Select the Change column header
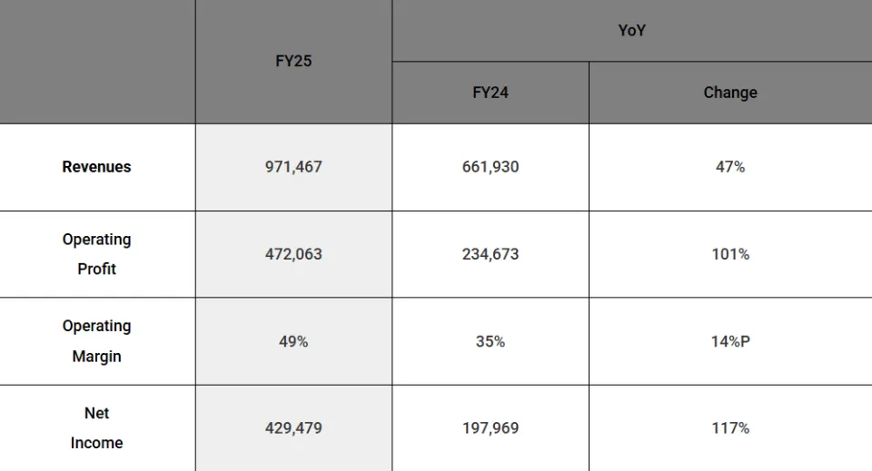The height and width of the screenshot is (471, 872). tap(729, 93)
